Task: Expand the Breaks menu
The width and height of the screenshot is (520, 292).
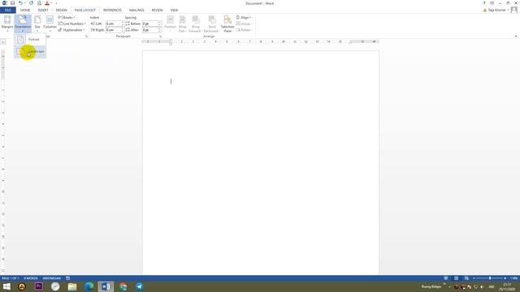Action: coord(67,17)
